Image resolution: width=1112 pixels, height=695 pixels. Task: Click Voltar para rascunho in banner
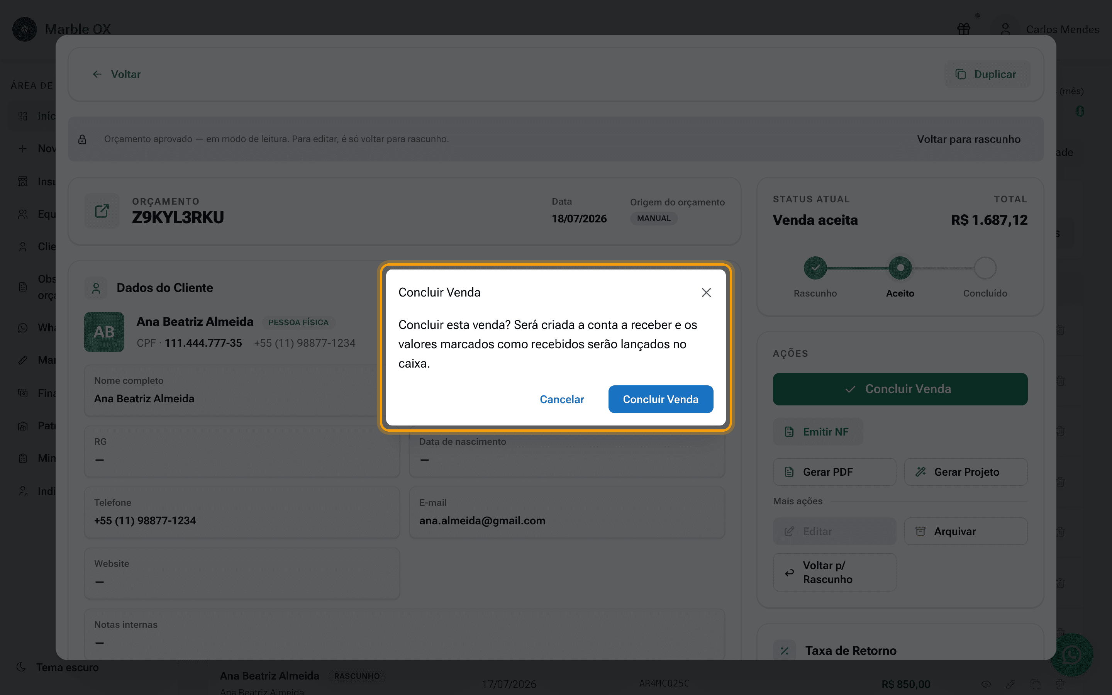[969, 139]
